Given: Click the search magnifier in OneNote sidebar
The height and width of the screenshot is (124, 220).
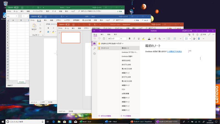Looking at the screenshot, I should (x=94, y=48).
